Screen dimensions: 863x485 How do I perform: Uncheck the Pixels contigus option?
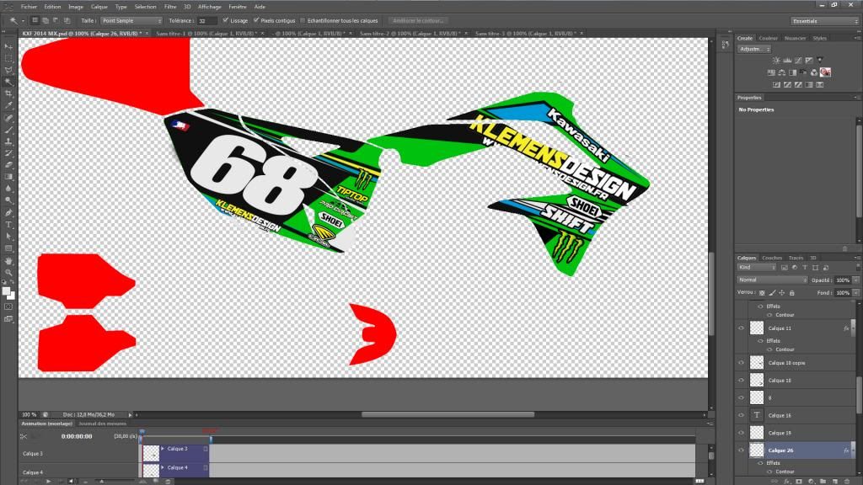(256, 20)
